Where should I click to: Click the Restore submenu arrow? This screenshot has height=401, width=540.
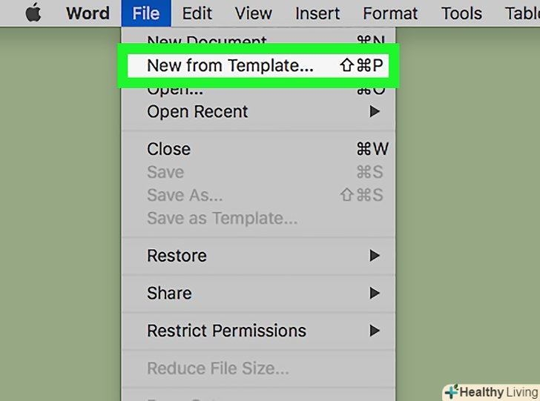(x=375, y=256)
